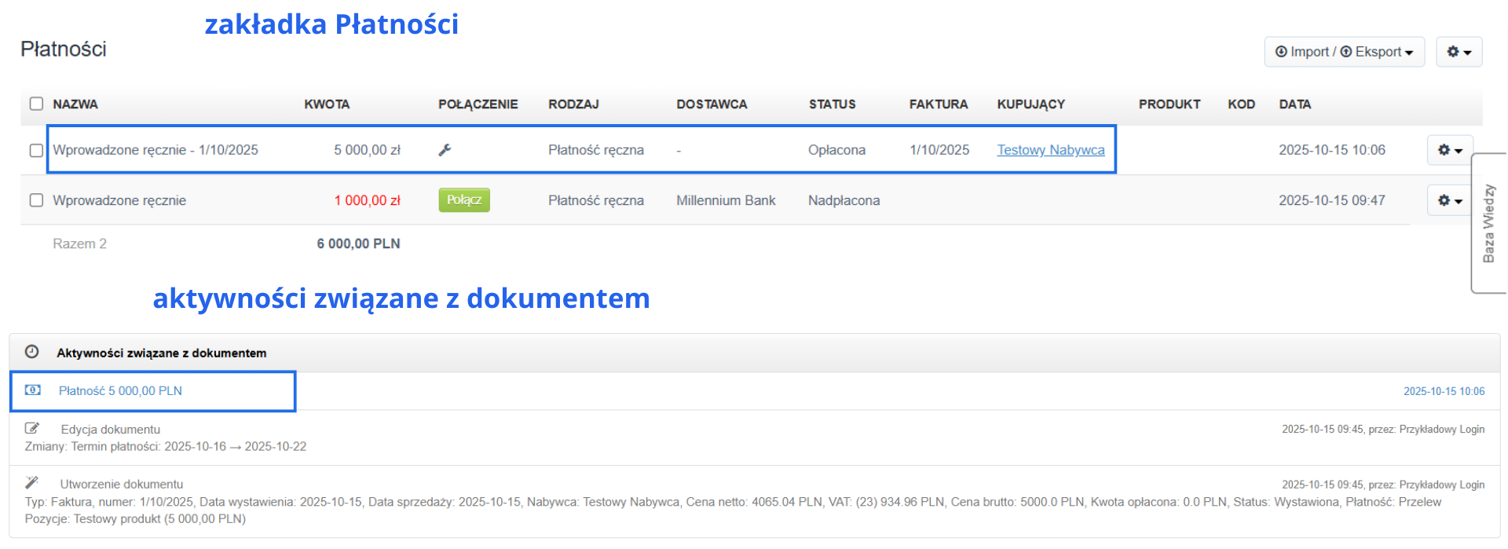Click the magic wand icon beside Utworzenie dokumentu
Viewport: 1508px width, 549px height.
31,483
